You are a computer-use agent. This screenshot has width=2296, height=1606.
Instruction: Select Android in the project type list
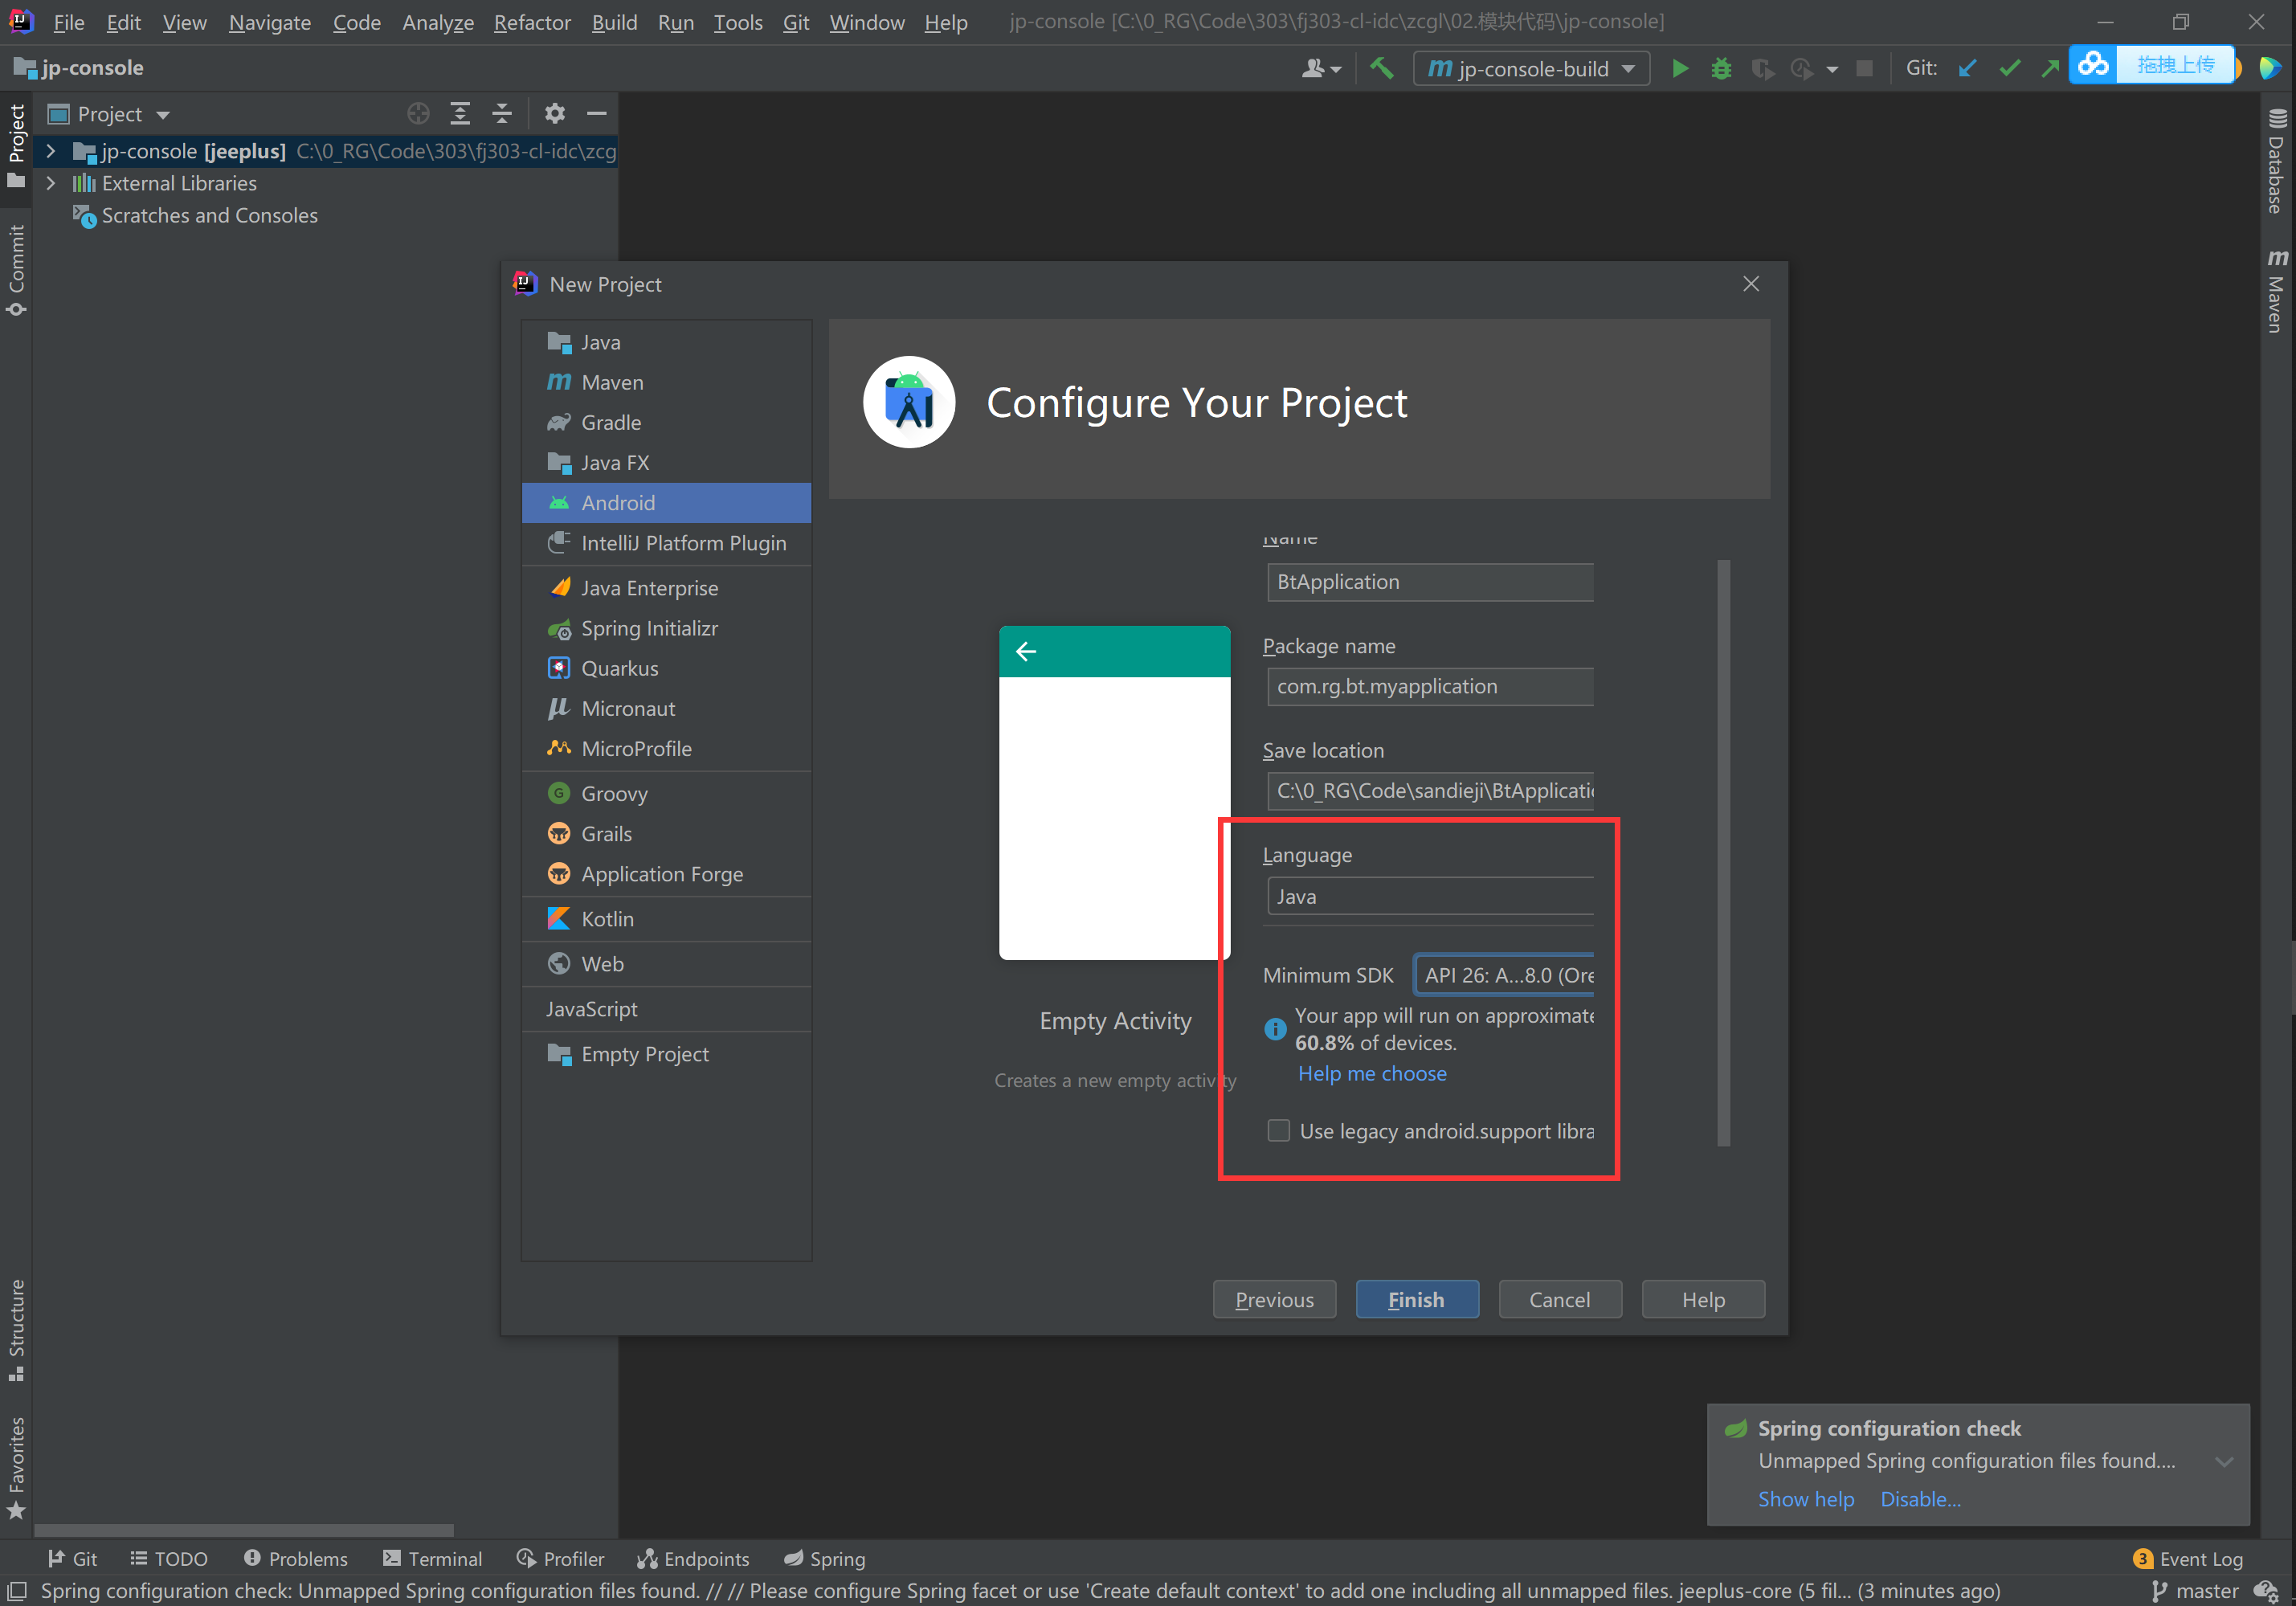click(666, 503)
